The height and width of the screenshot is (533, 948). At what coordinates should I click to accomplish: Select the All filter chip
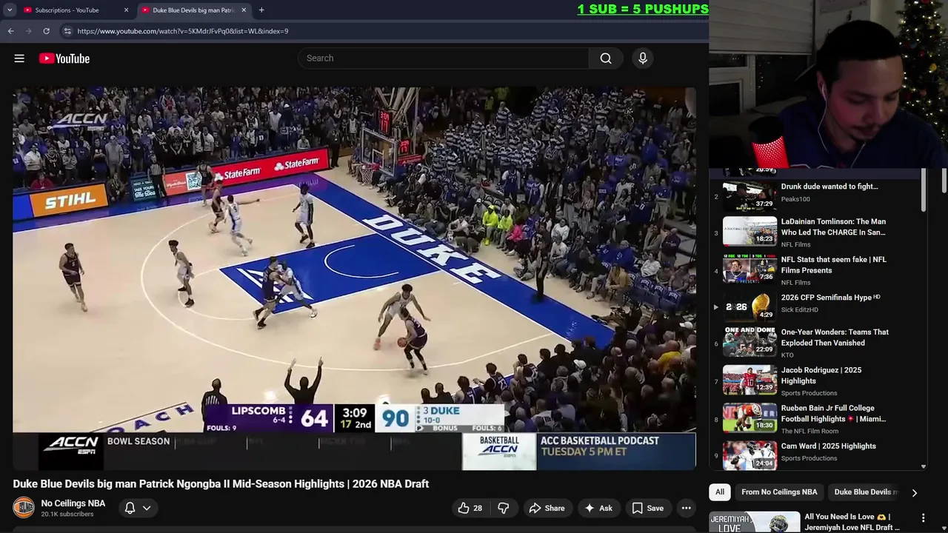click(719, 492)
